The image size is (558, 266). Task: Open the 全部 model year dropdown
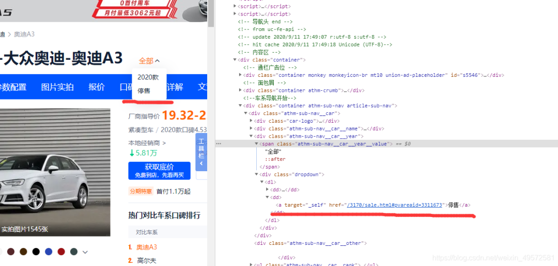149,61
